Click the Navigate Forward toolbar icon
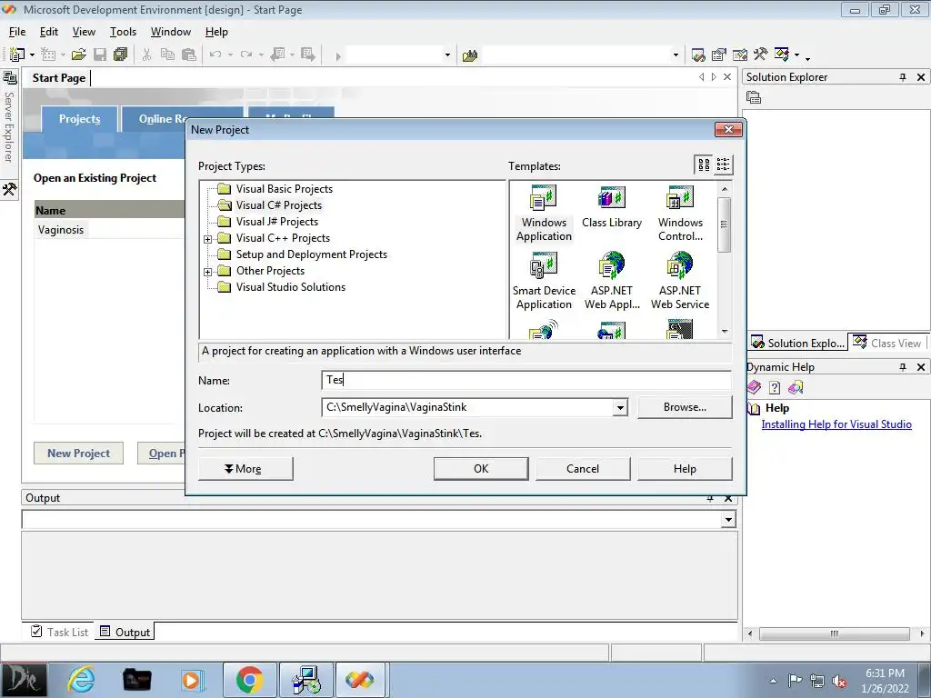Screen dimensions: 931x698 [x=307, y=55]
